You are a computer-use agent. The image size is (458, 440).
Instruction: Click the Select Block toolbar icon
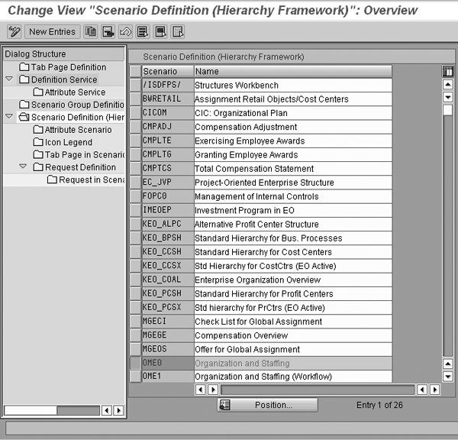(x=160, y=31)
